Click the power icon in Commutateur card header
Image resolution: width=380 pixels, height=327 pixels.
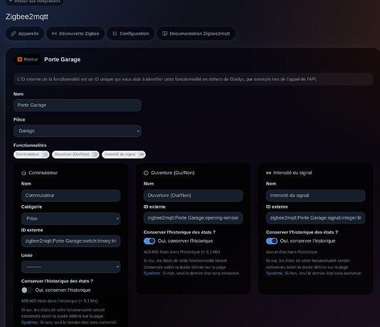(24, 173)
